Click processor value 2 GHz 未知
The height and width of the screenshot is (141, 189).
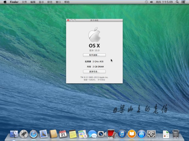click(98, 61)
